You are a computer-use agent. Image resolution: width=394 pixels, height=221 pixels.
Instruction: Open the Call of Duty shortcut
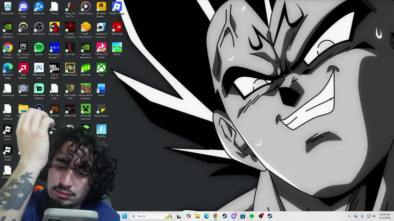(x=54, y=72)
